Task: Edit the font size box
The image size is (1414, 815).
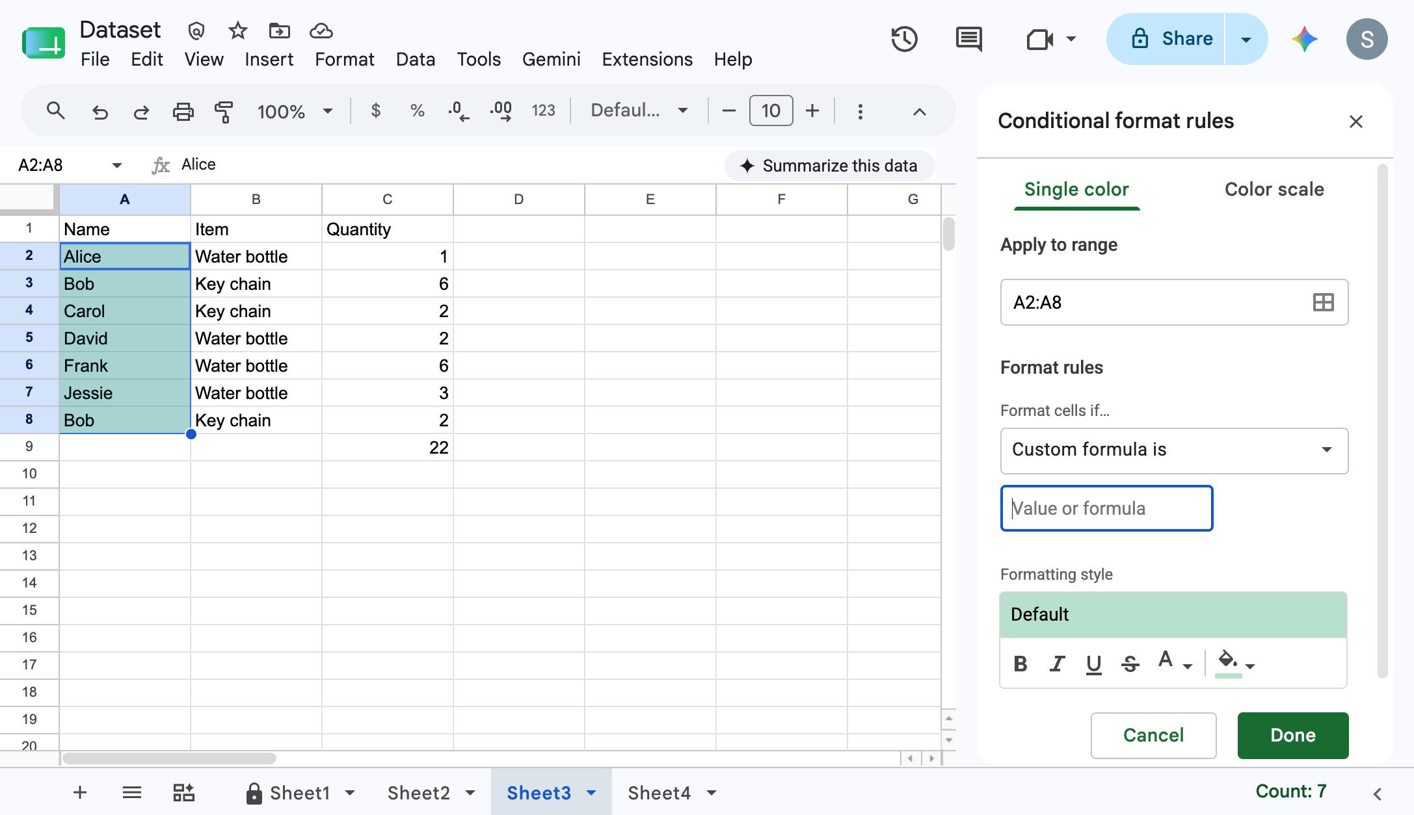Action: pyautogui.click(x=771, y=110)
